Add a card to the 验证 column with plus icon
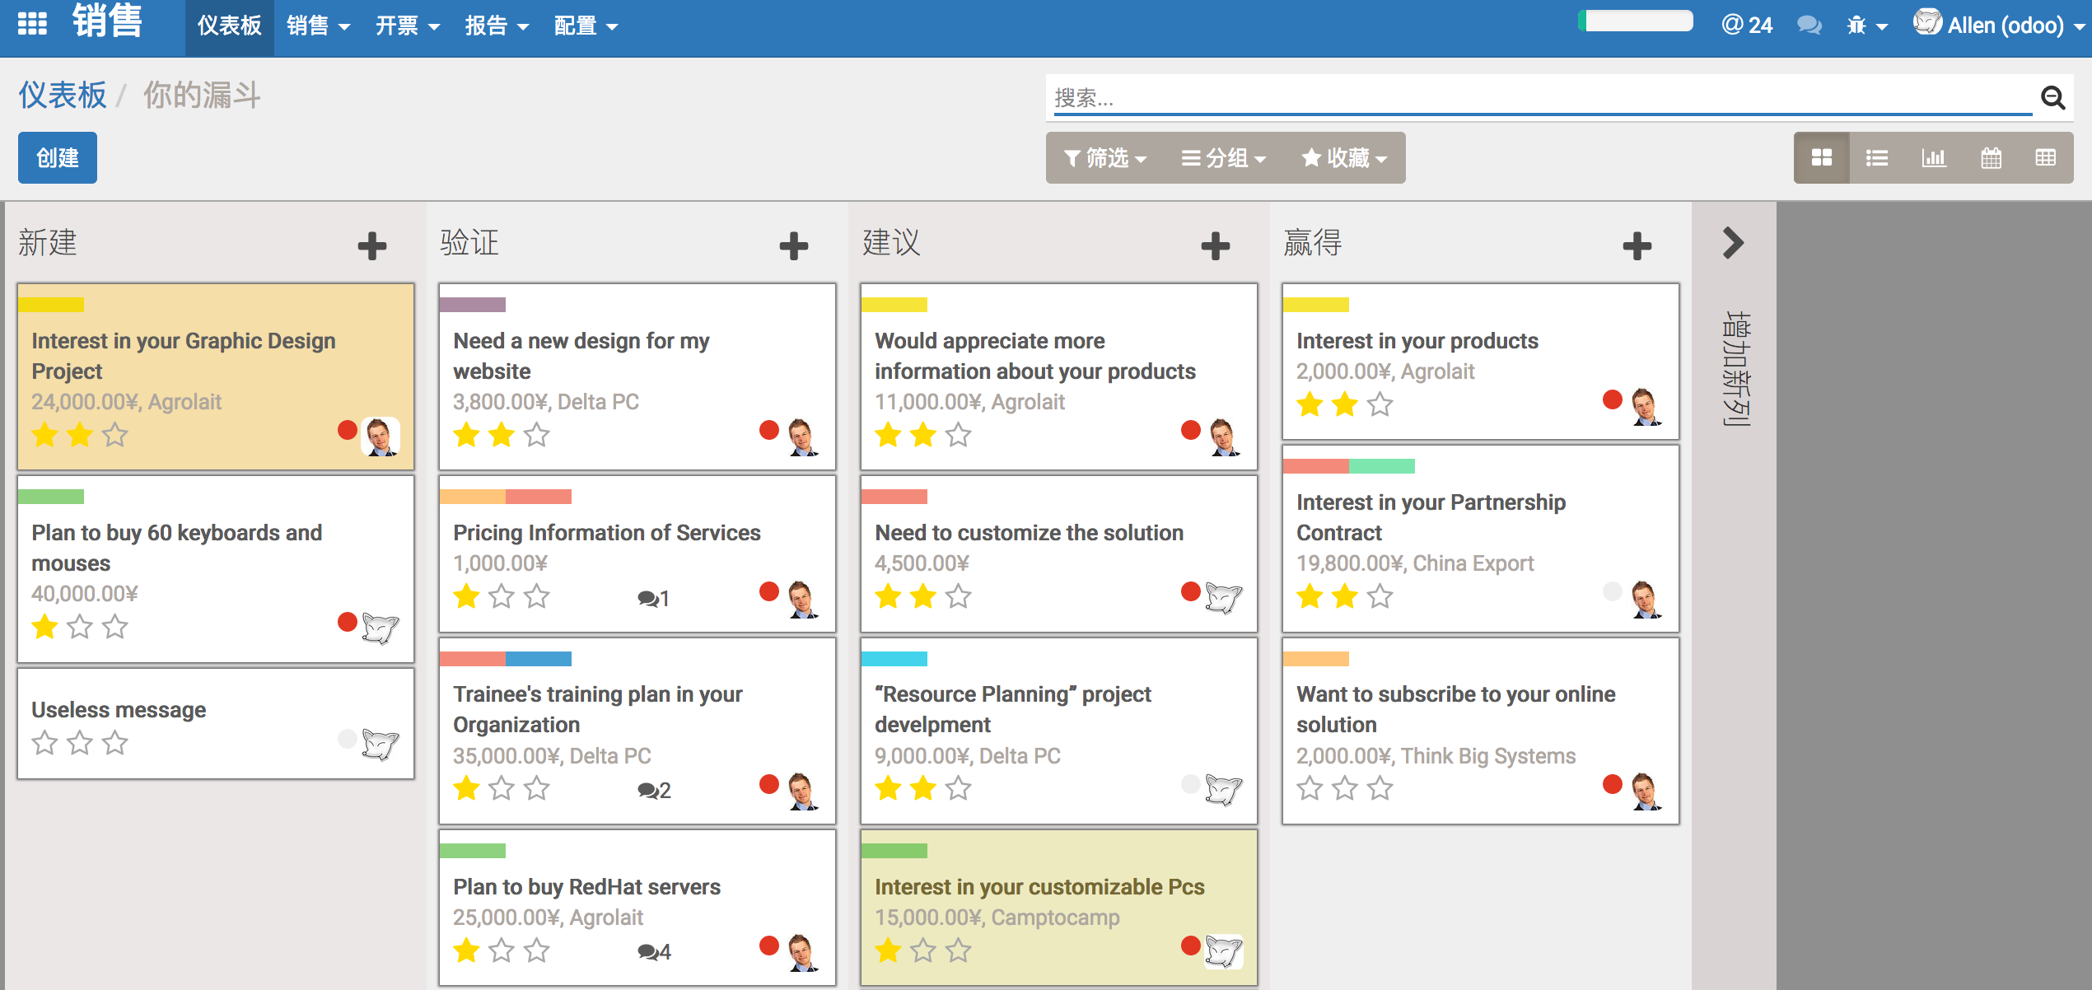Viewport: 2092px width, 990px height. point(793,245)
